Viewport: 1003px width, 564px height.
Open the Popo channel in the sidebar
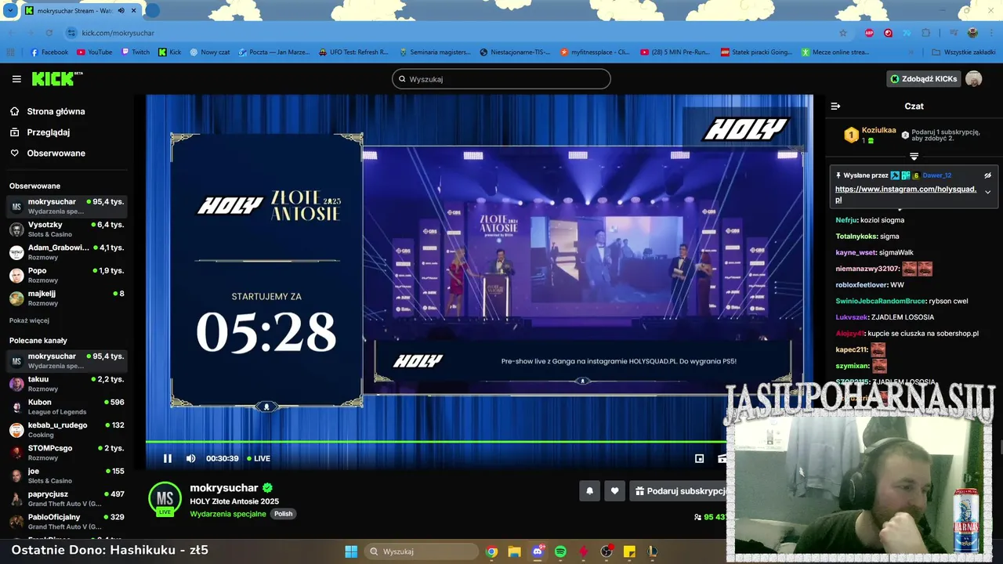pos(66,275)
